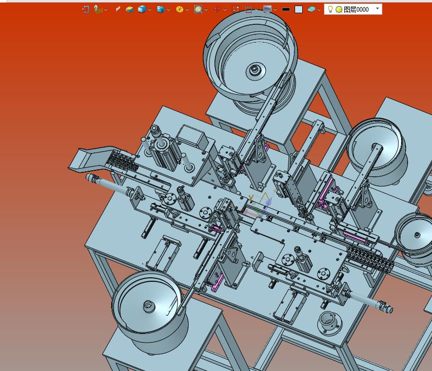Click the red frame selection icon
Screen dimensions: 432x371
point(236,9)
